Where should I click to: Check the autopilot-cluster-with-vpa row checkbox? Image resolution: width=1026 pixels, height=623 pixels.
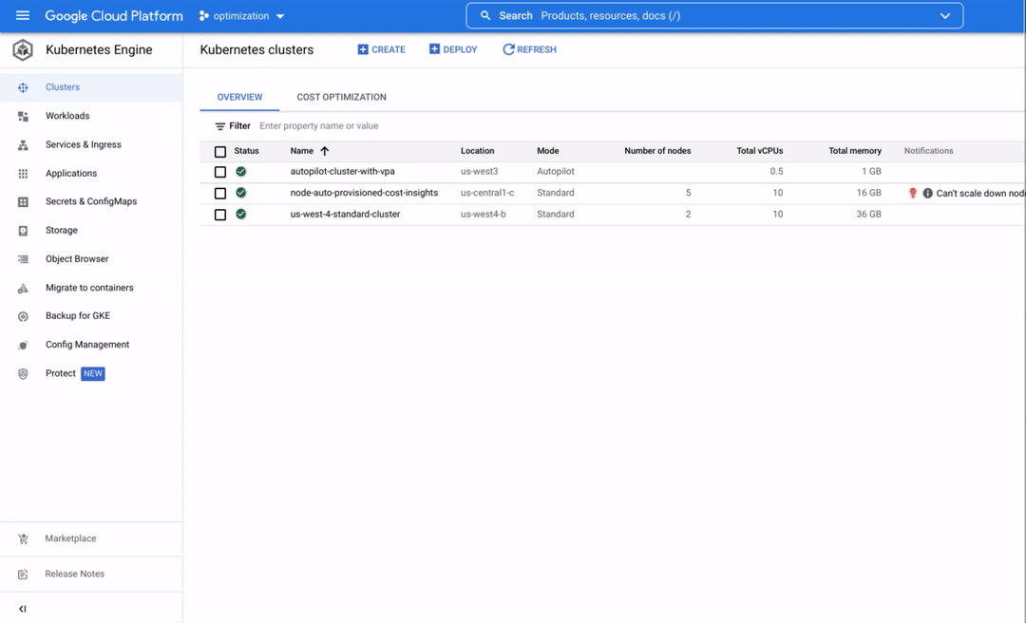pyautogui.click(x=220, y=172)
